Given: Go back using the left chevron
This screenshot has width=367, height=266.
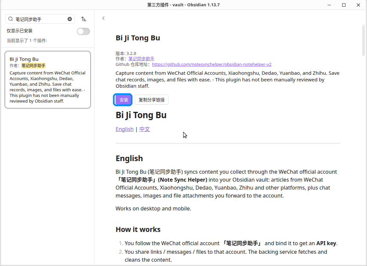Looking at the screenshot, I should [x=103, y=18].
